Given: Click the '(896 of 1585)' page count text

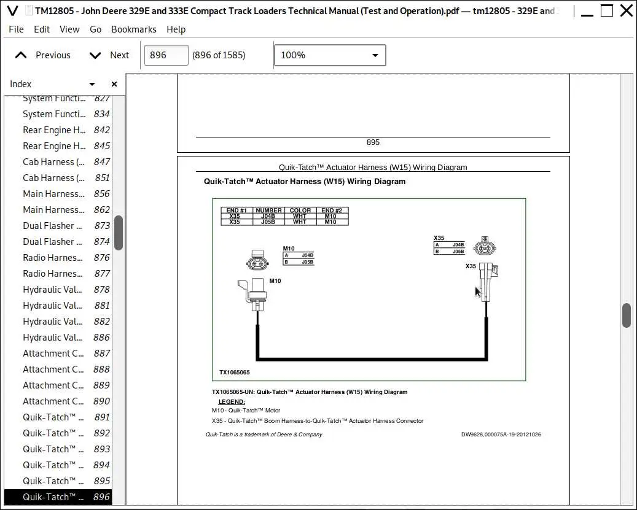Looking at the screenshot, I should pyautogui.click(x=219, y=55).
